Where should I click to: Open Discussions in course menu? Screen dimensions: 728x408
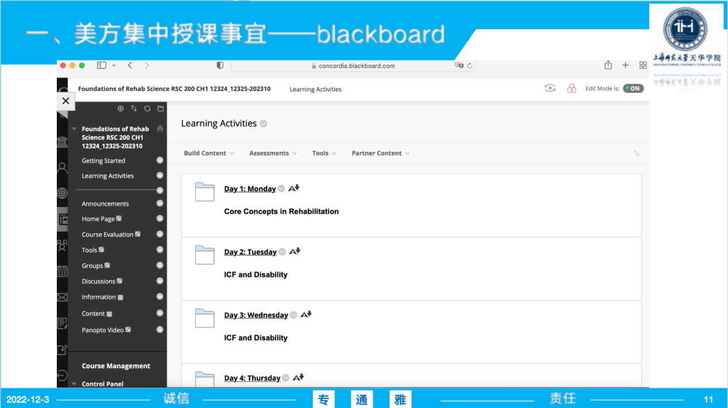point(98,282)
